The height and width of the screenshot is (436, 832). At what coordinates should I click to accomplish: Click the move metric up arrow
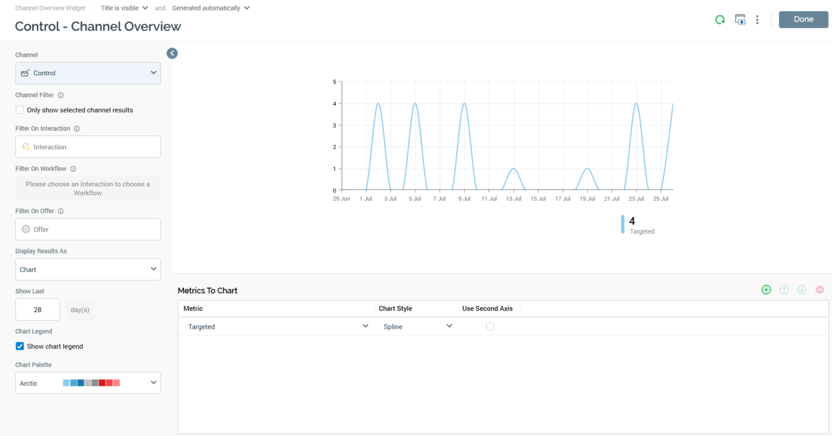pos(784,289)
